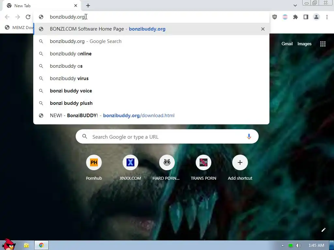Open the bonzibuddy.org/download.html suggestion

pyautogui.click(x=151, y=116)
